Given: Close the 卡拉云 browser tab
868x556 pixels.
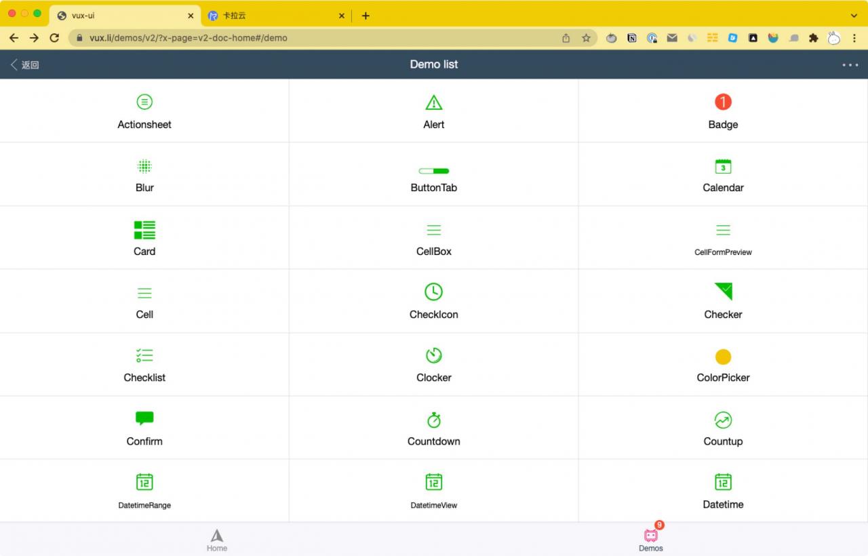Looking at the screenshot, I should pos(341,16).
